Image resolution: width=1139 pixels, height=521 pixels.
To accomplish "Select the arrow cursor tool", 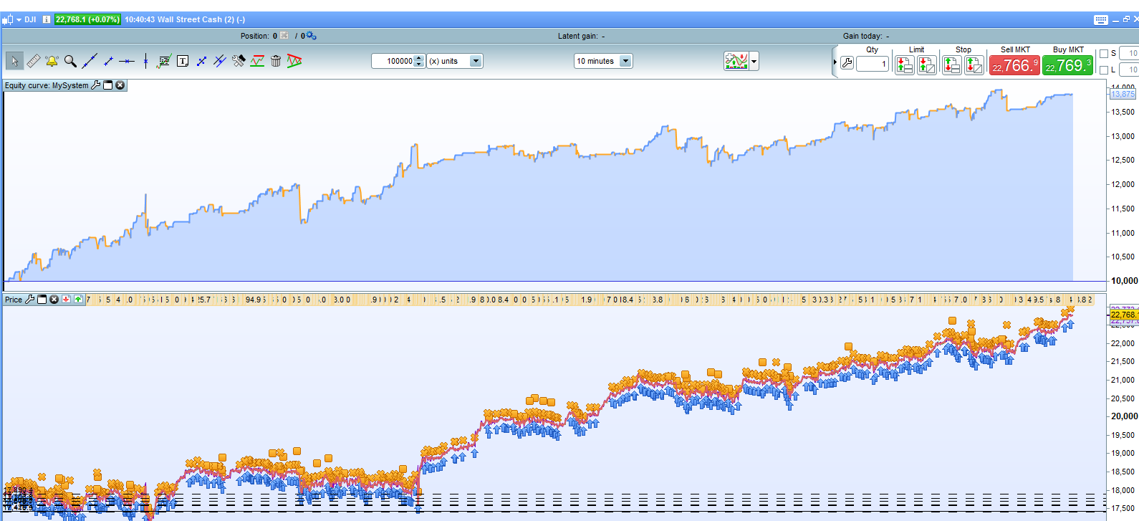I will pyautogui.click(x=14, y=61).
